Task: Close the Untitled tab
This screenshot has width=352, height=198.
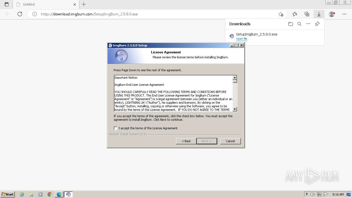Action: tap(75, 4)
